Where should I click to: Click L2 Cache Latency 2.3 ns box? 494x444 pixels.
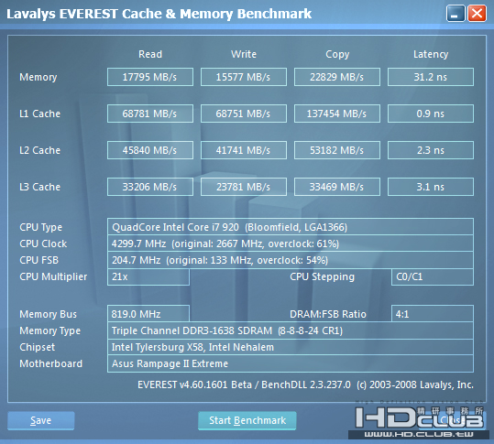[431, 150]
